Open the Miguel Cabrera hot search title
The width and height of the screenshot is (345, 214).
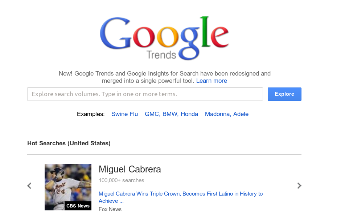pyautogui.click(x=130, y=169)
